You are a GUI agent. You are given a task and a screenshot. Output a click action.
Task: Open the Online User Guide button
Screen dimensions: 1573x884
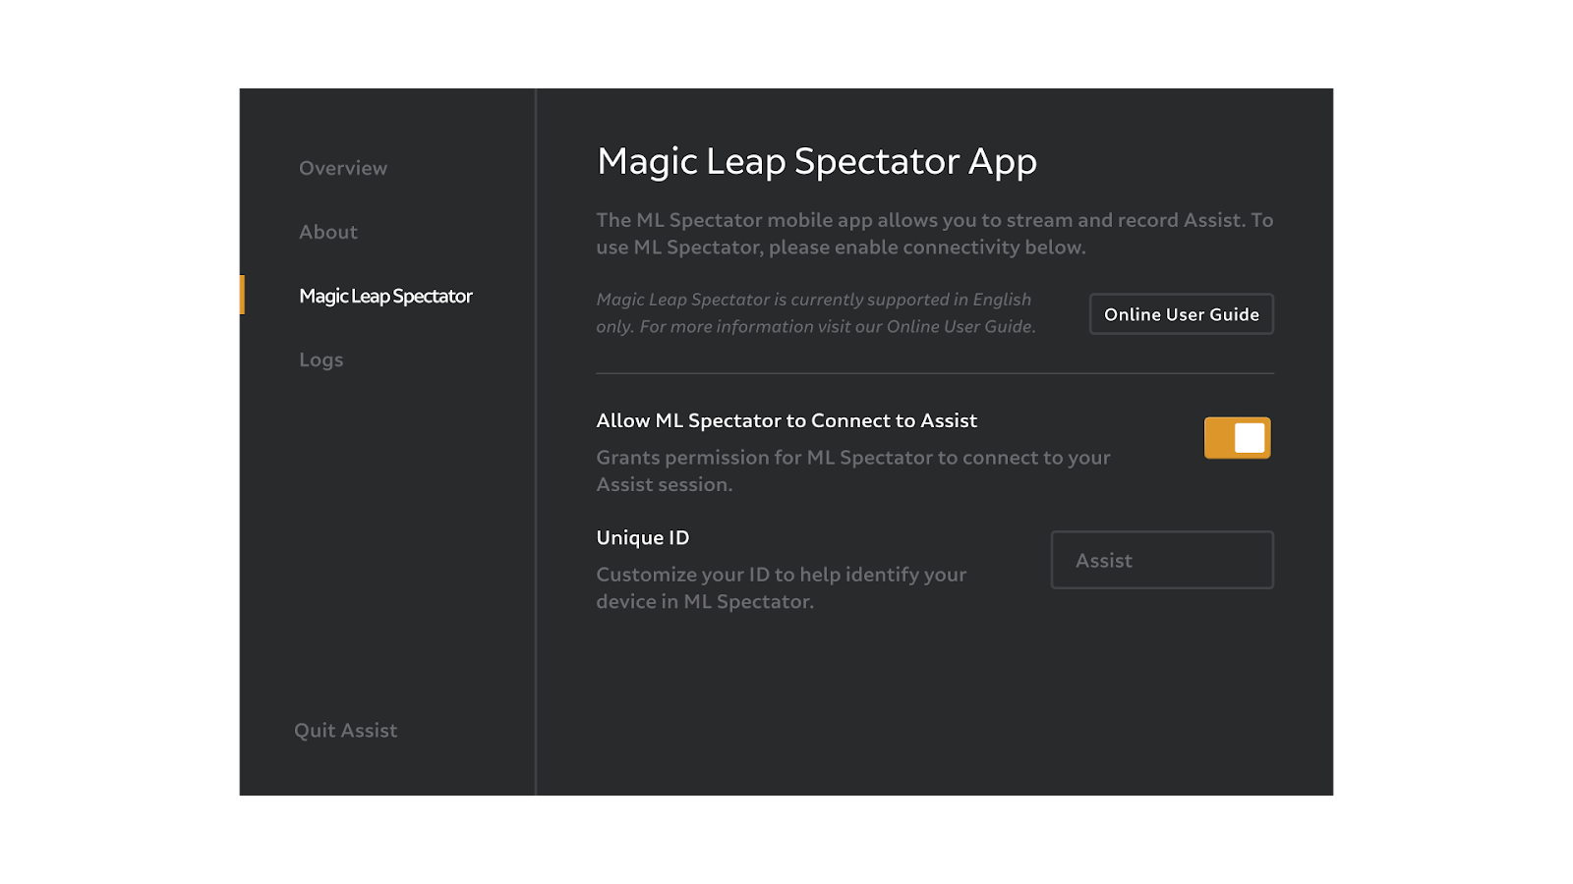click(x=1182, y=314)
